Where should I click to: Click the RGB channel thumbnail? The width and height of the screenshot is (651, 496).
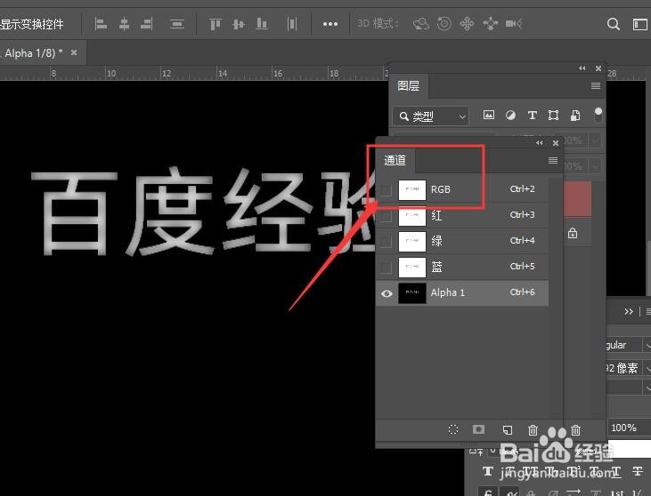click(x=412, y=190)
